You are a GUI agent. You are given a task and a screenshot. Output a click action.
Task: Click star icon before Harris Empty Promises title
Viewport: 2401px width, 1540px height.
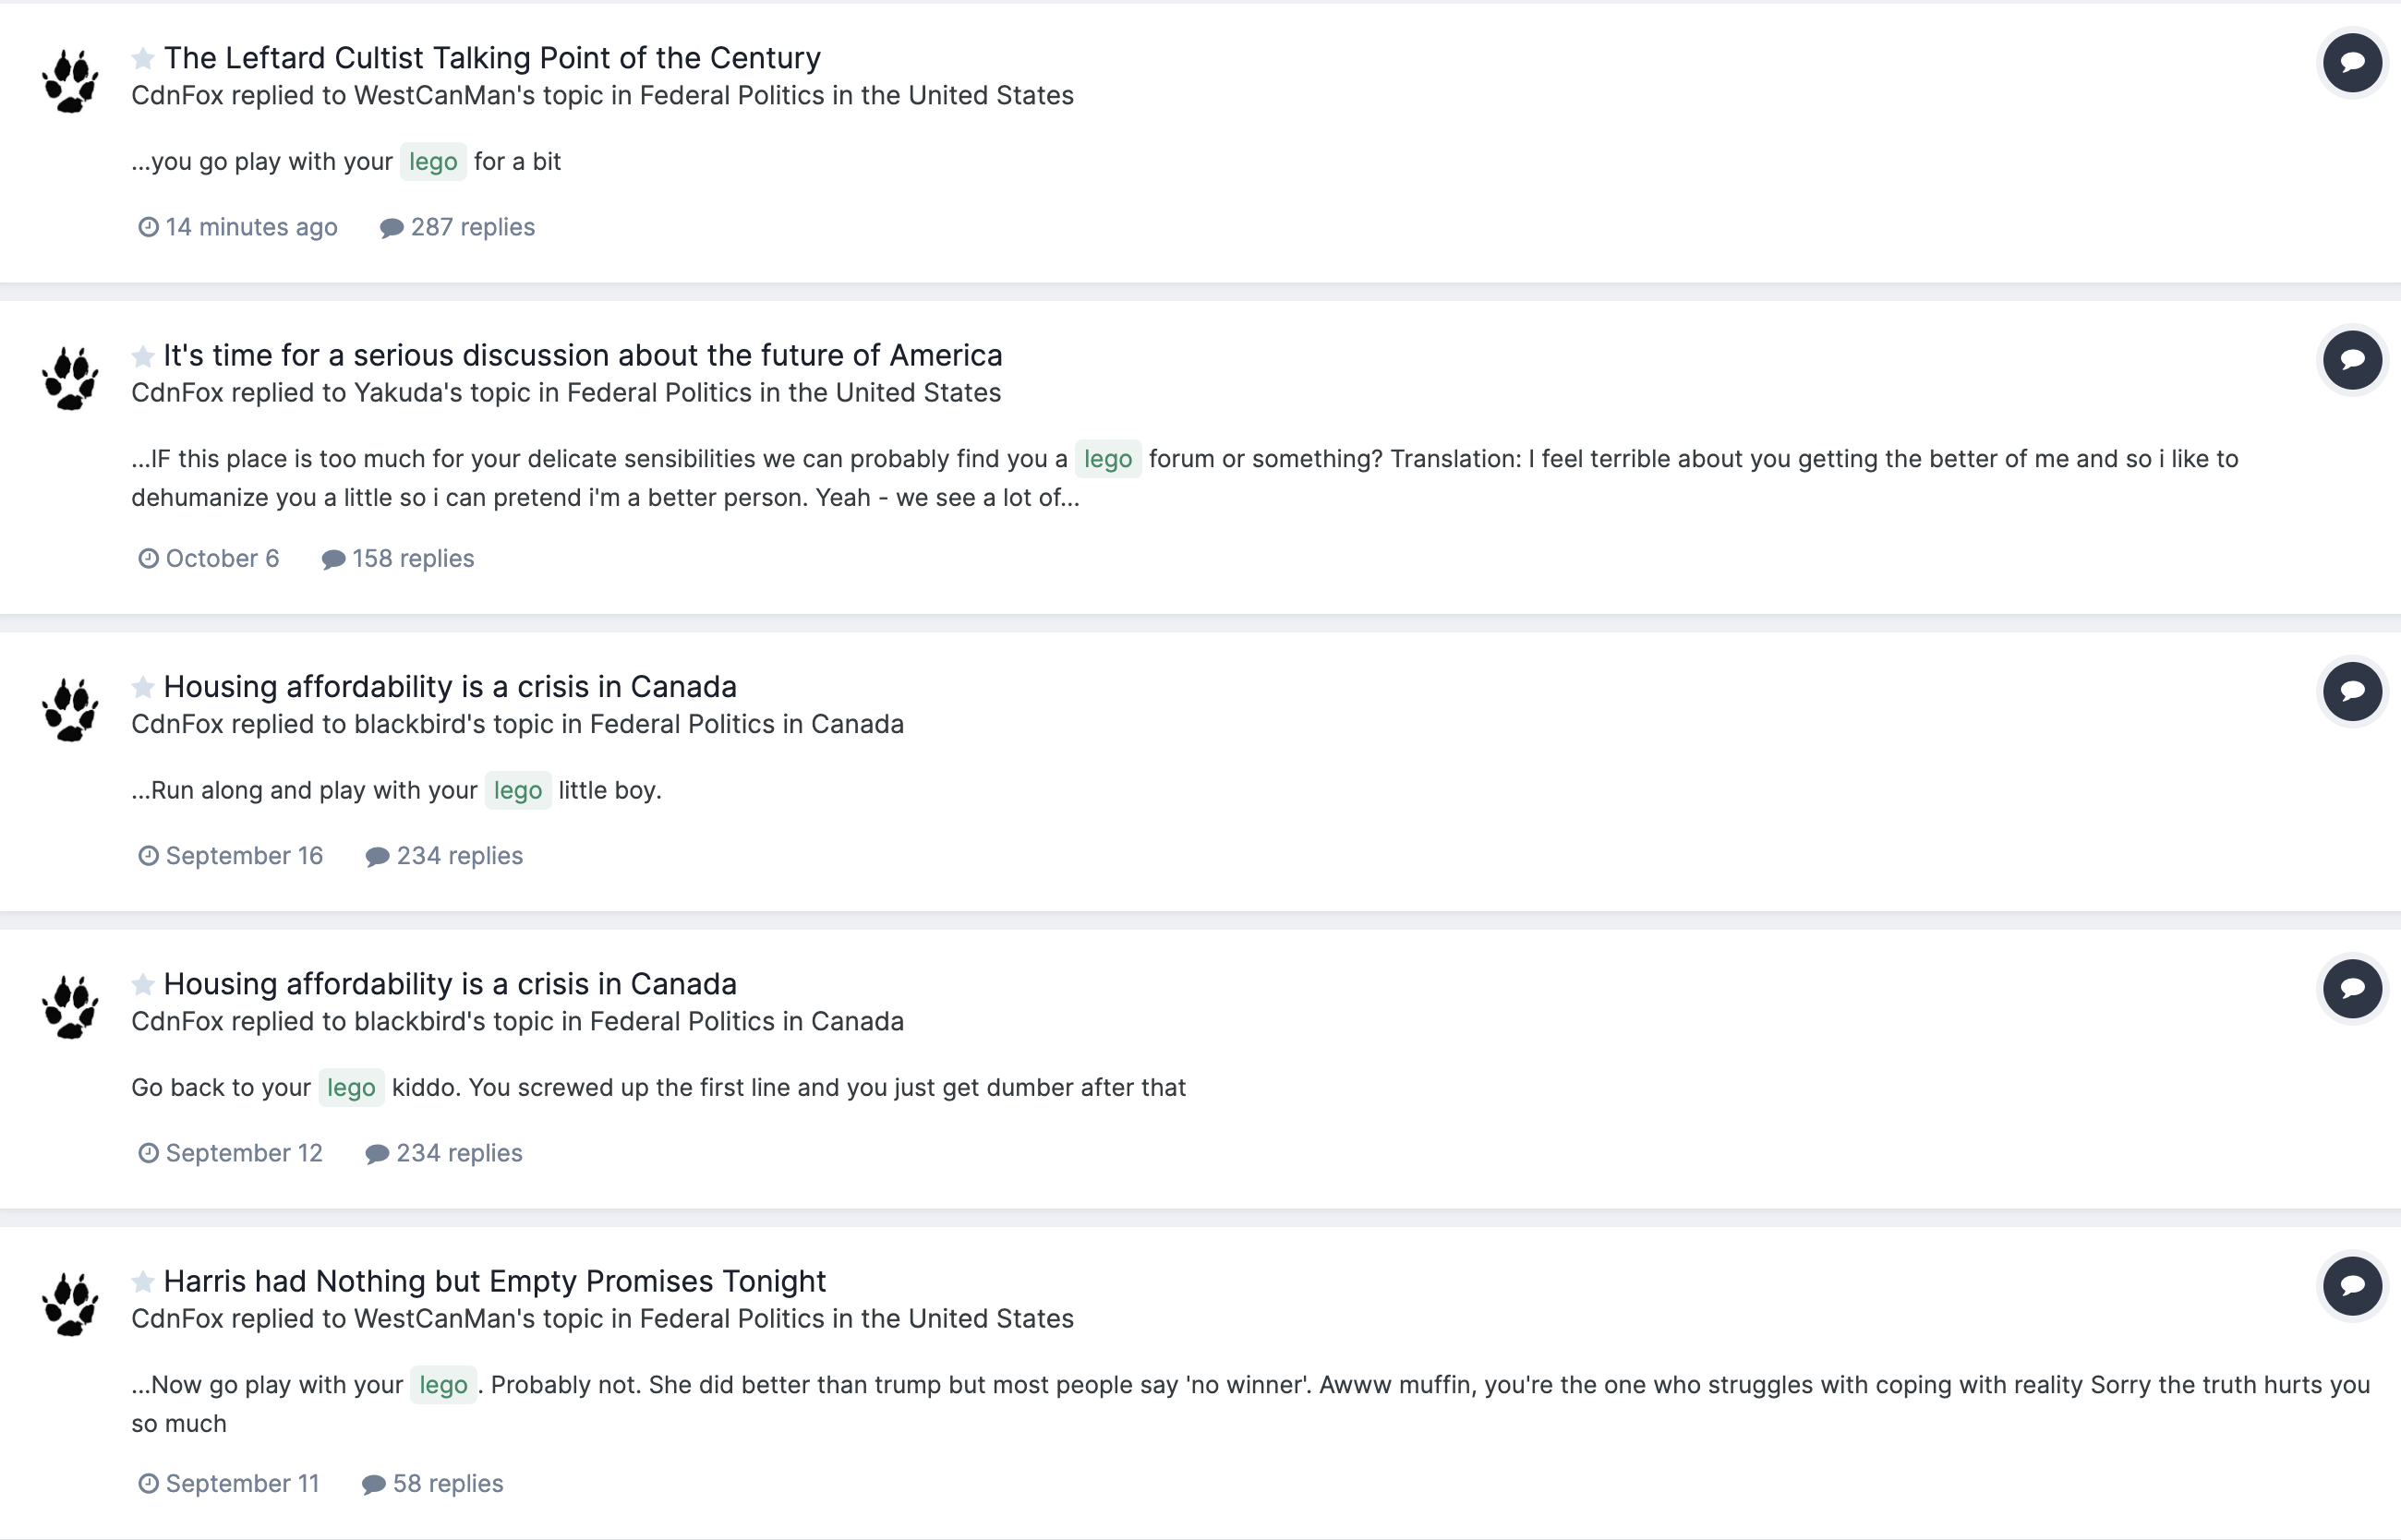pyautogui.click(x=143, y=1281)
